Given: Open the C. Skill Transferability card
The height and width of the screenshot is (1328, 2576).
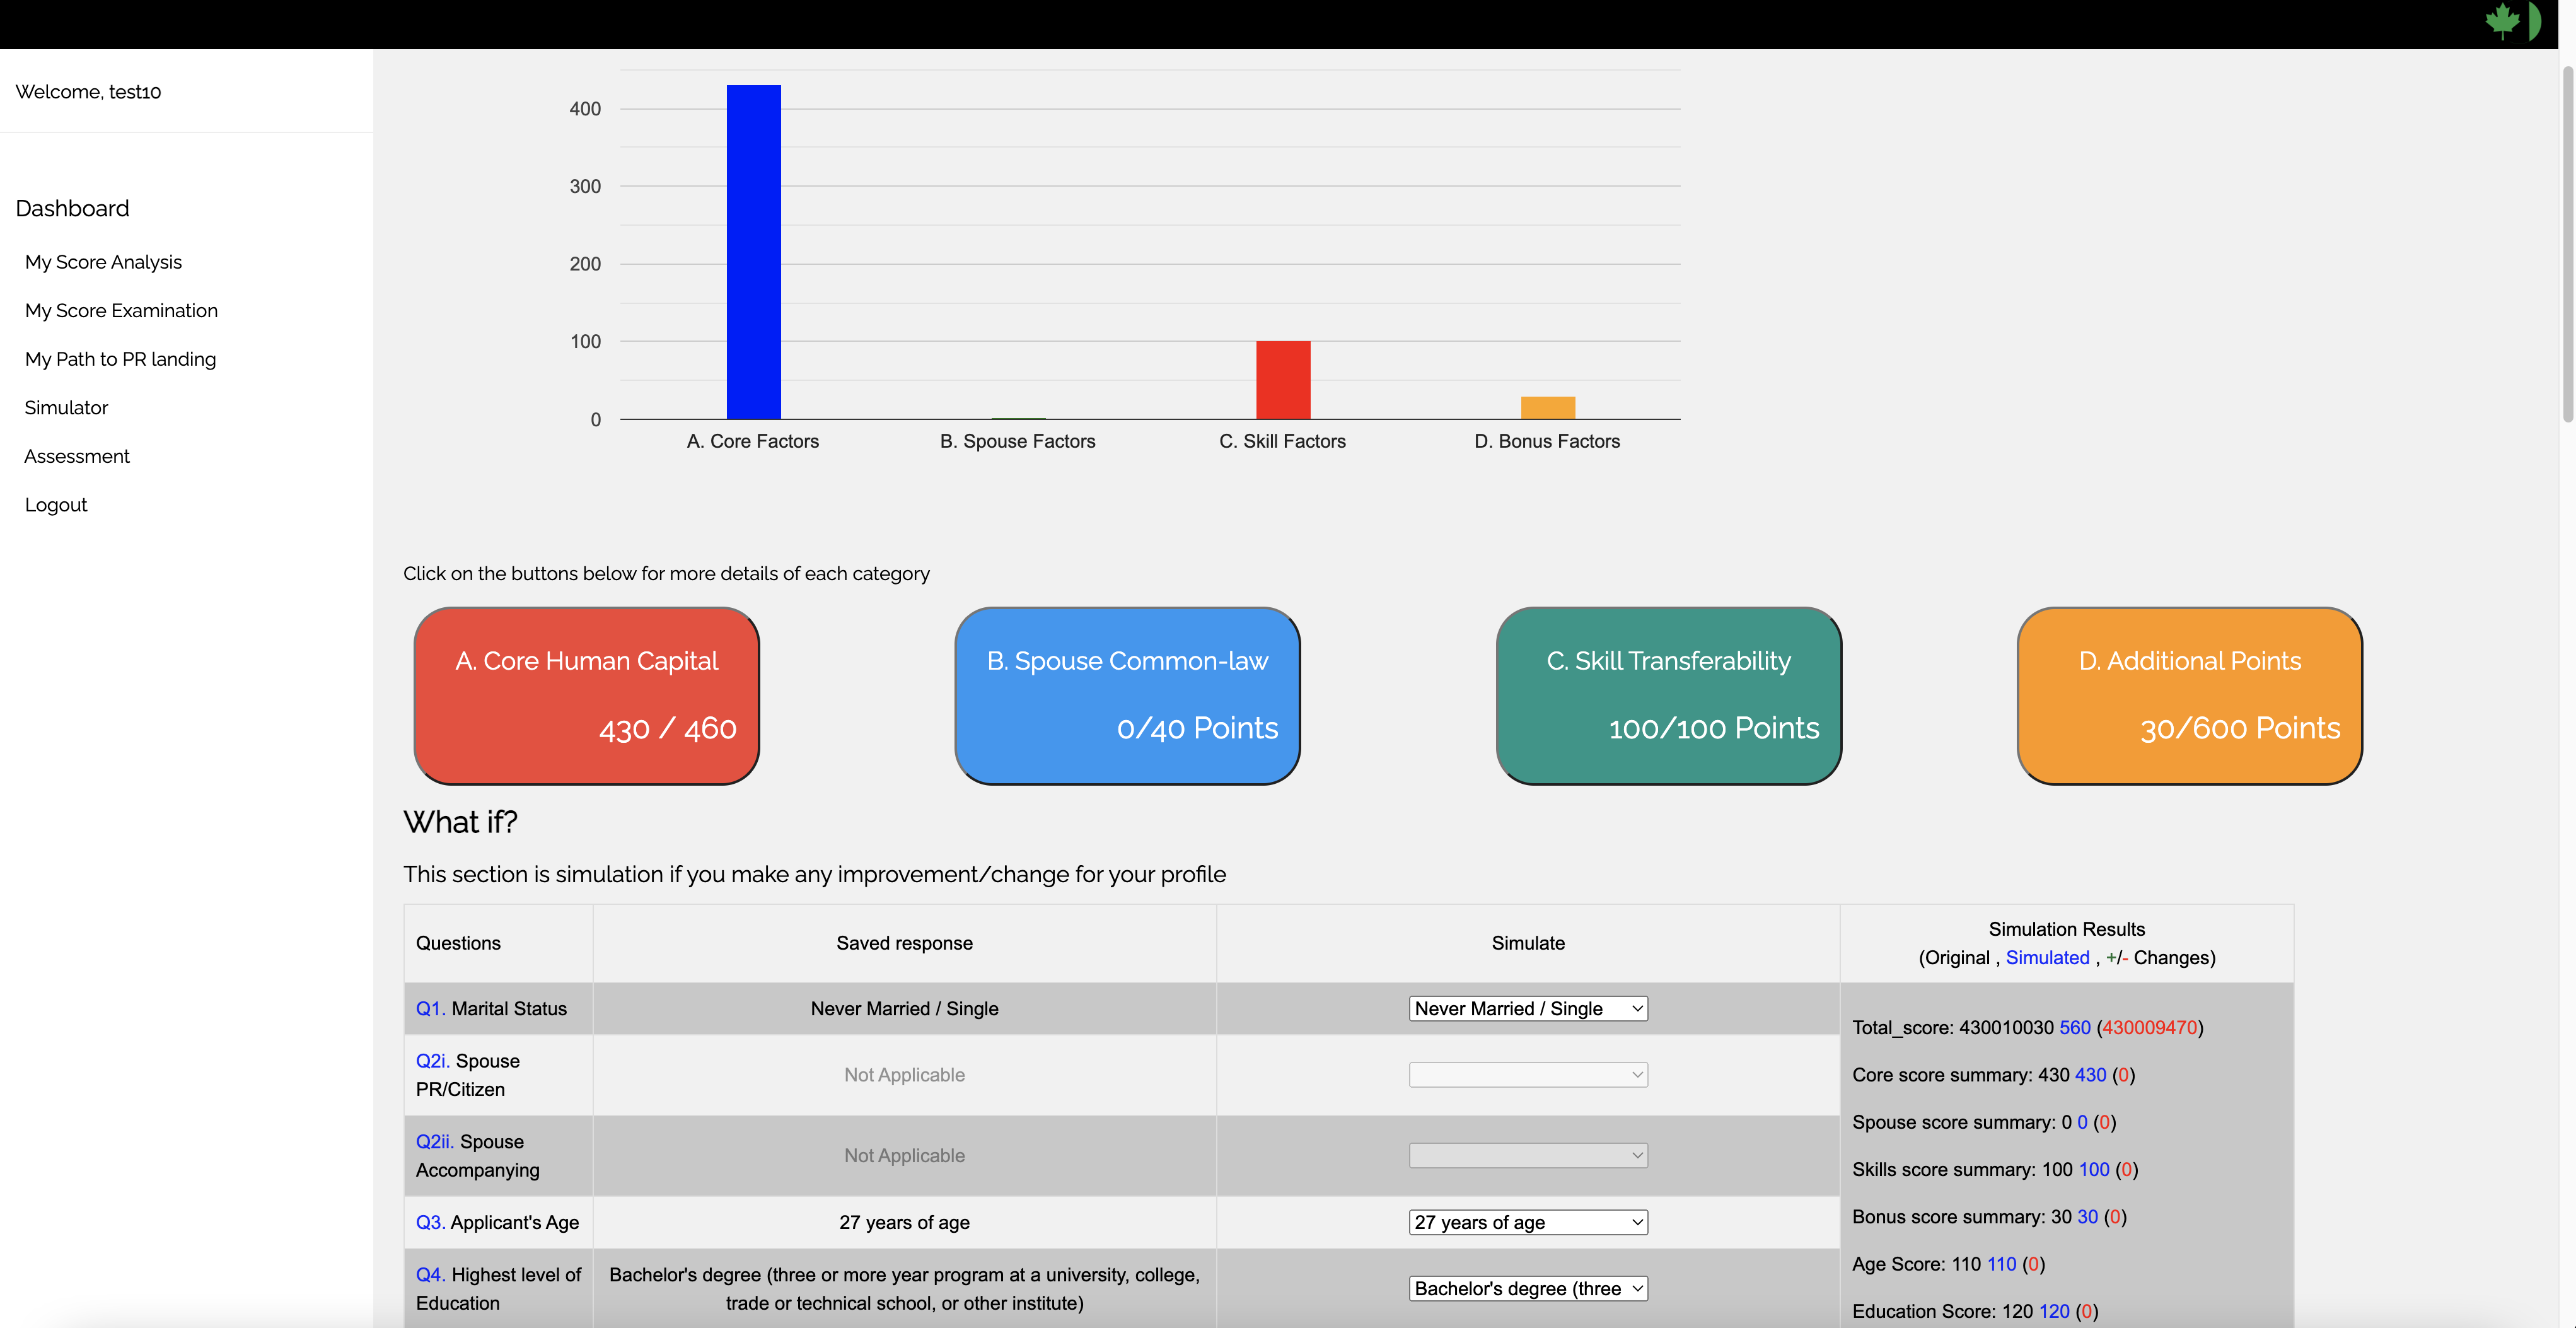Looking at the screenshot, I should point(1668,695).
